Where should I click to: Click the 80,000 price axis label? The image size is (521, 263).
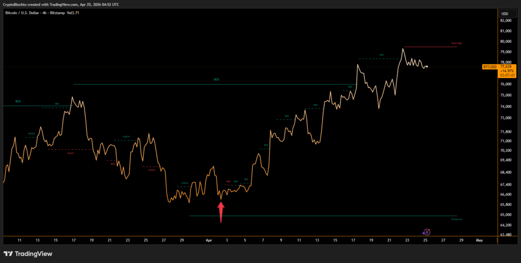(506, 42)
